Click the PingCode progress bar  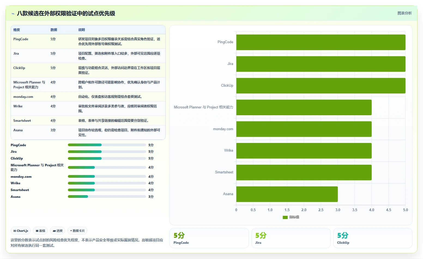107,145
